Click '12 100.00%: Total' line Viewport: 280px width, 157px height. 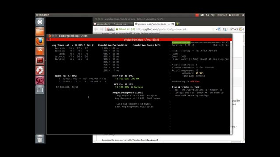67,87
